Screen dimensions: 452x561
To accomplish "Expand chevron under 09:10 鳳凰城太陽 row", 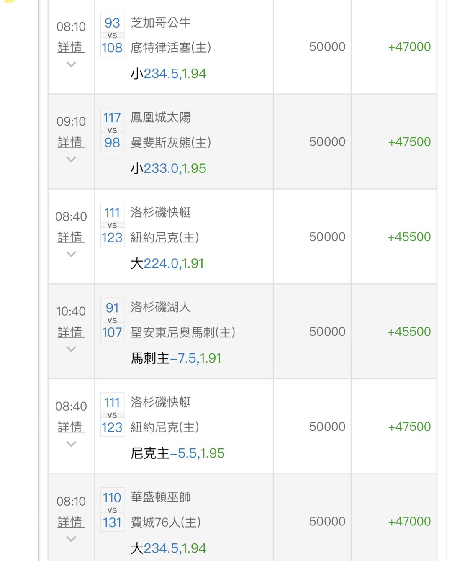I will tap(71, 159).
